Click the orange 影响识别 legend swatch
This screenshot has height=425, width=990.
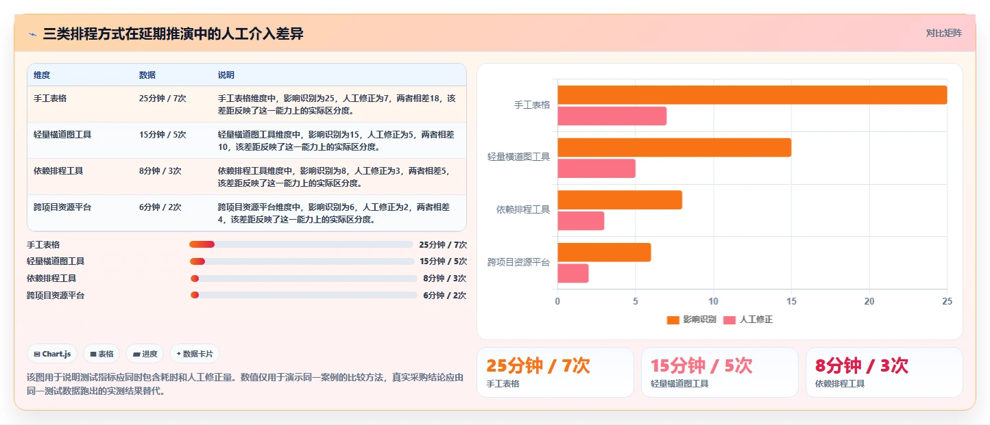coord(673,320)
